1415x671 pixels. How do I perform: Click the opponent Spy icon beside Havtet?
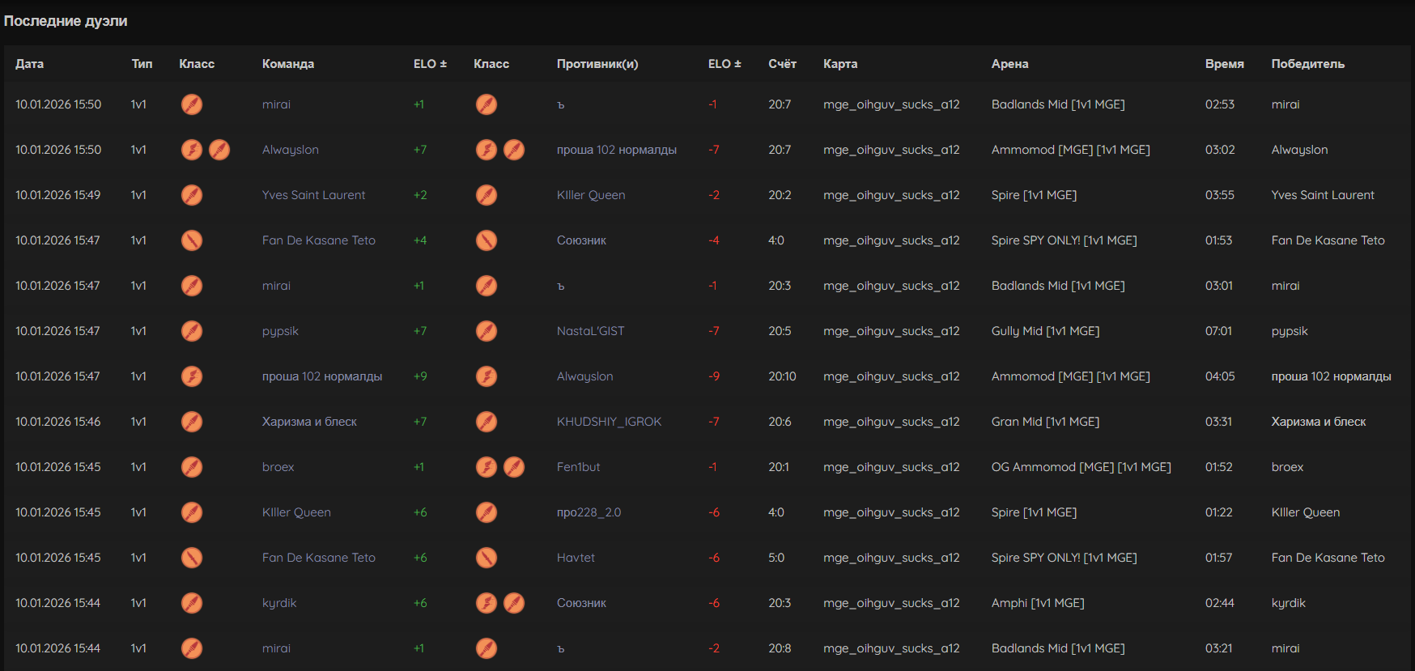pyautogui.click(x=487, y=558)
